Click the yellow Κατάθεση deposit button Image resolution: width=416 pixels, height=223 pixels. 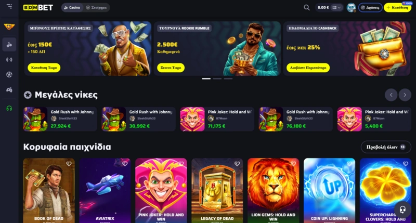click(397, 7)
